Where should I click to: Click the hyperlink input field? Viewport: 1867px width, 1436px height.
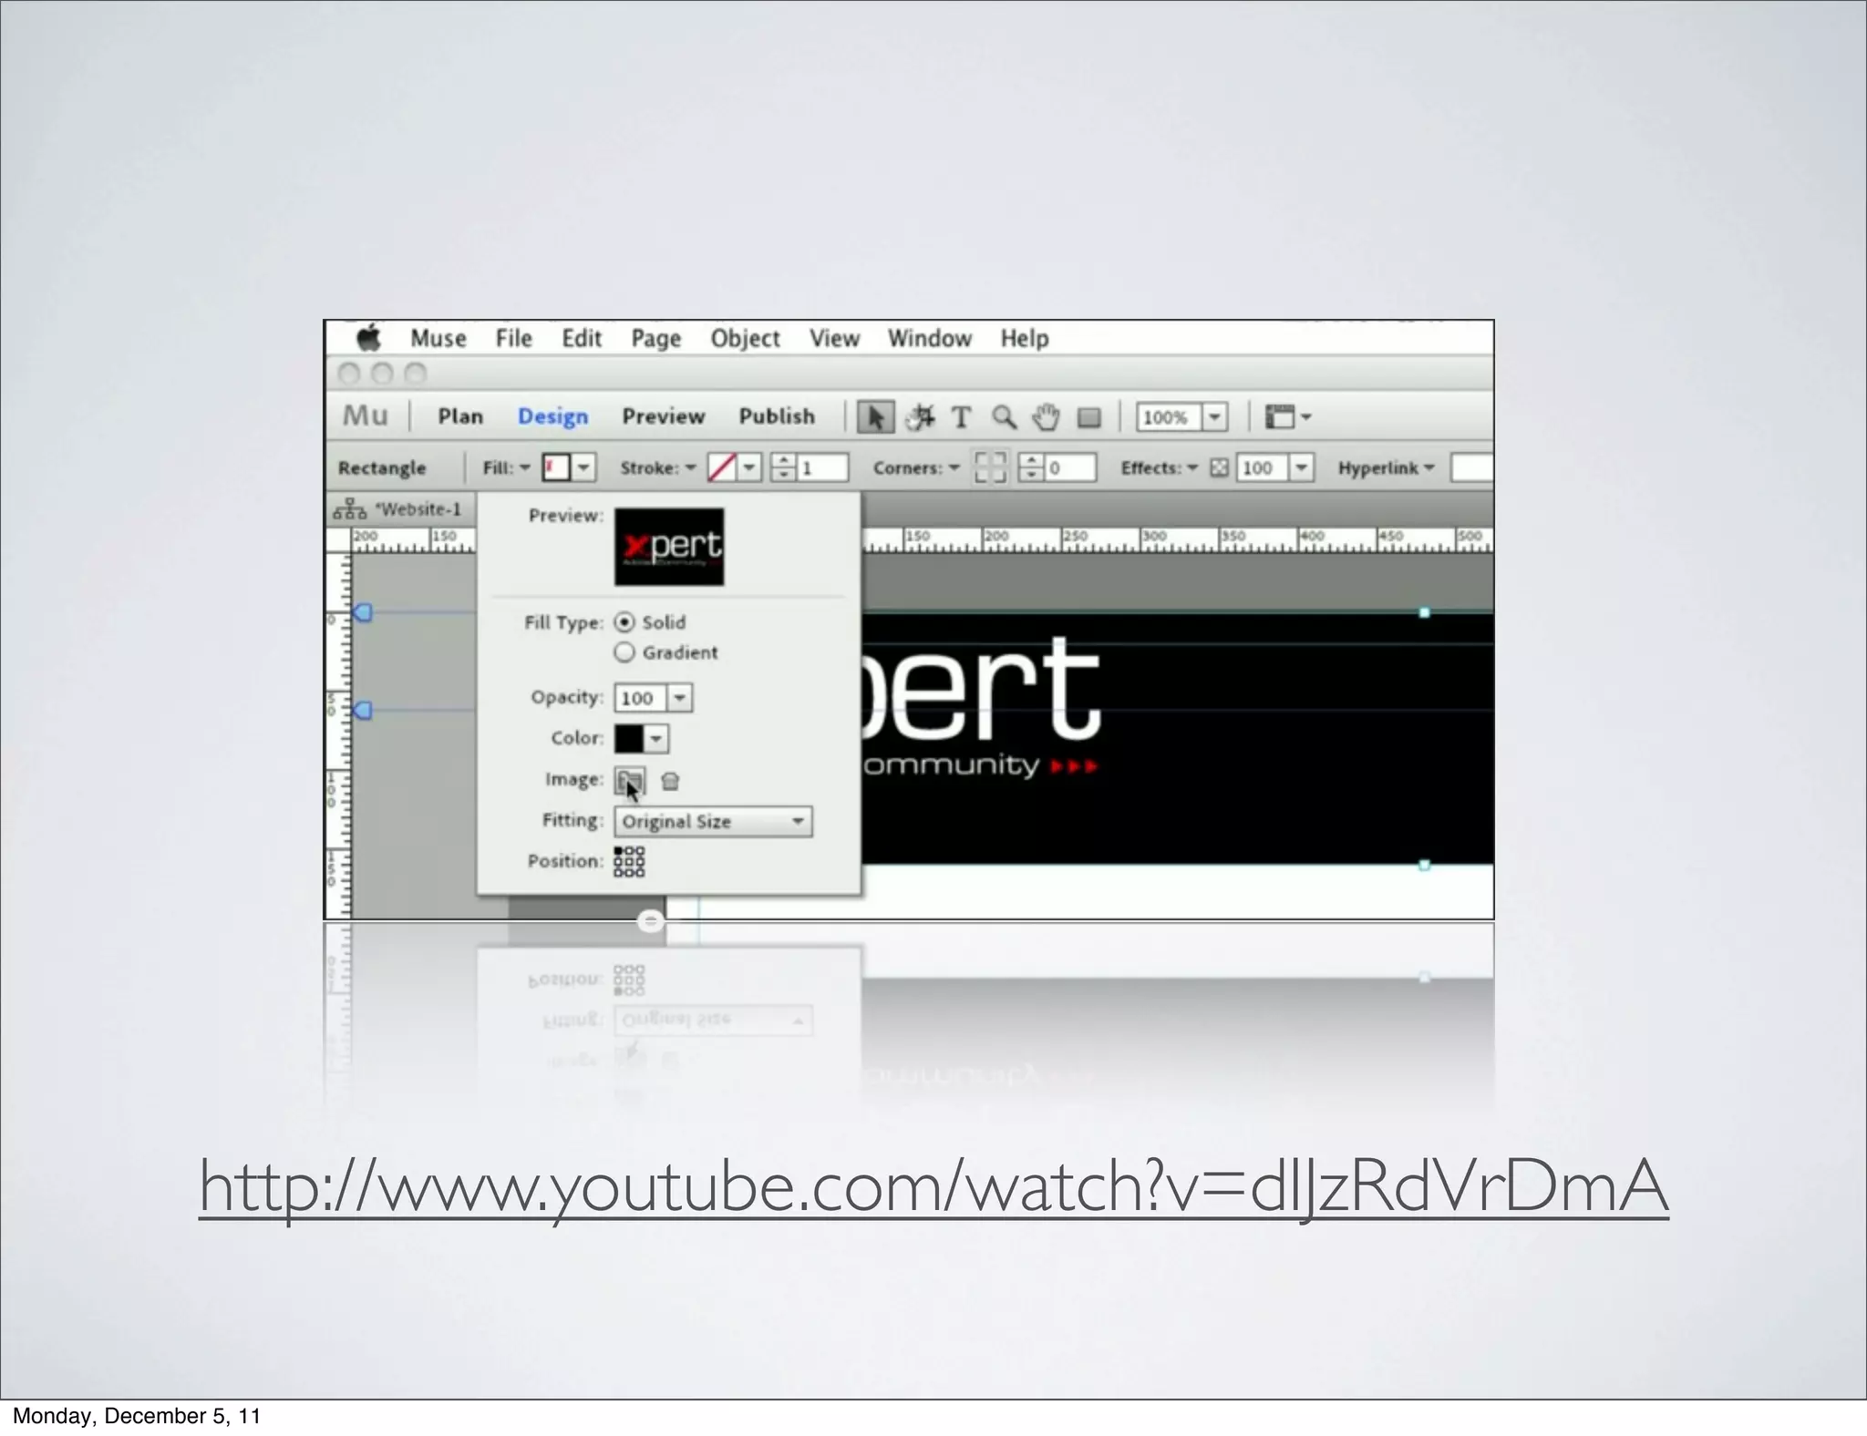[1472, 467]
